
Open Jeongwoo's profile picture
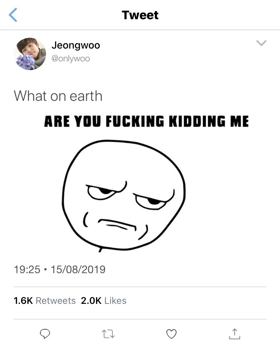[x=30, y=54]
